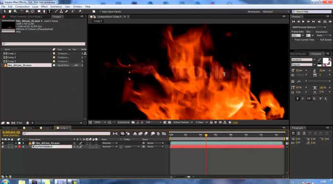The height and width of the screenshot is (184, 333).
Task: Open the viewer magnification 100% dropdown
Action: [100, 122]
